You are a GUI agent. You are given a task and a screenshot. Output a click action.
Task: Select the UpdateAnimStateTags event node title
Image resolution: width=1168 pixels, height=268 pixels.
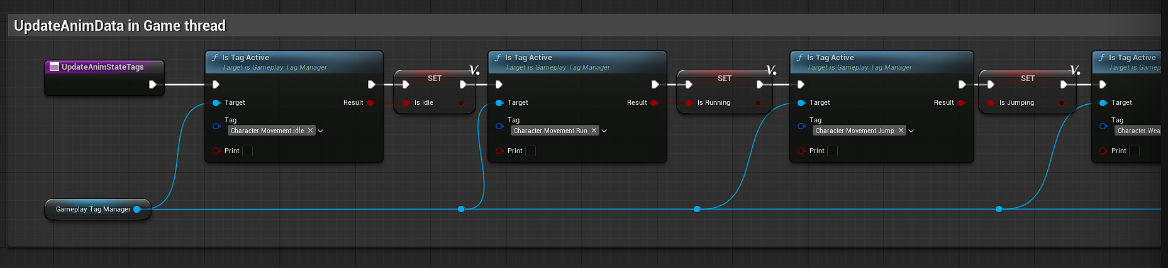(103, 67)
